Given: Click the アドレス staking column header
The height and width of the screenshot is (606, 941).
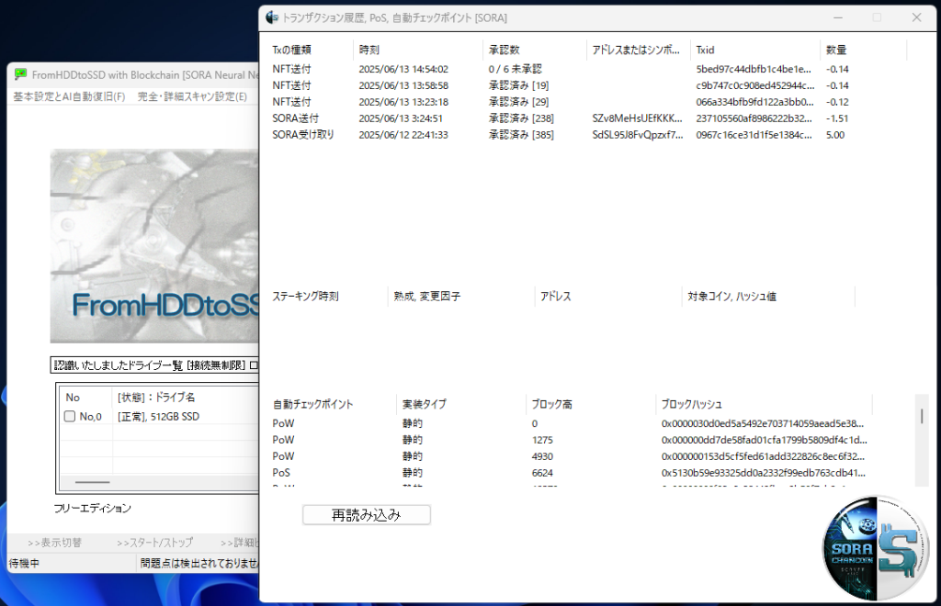Looking at the screenshot, I should [x=607, y=296].
